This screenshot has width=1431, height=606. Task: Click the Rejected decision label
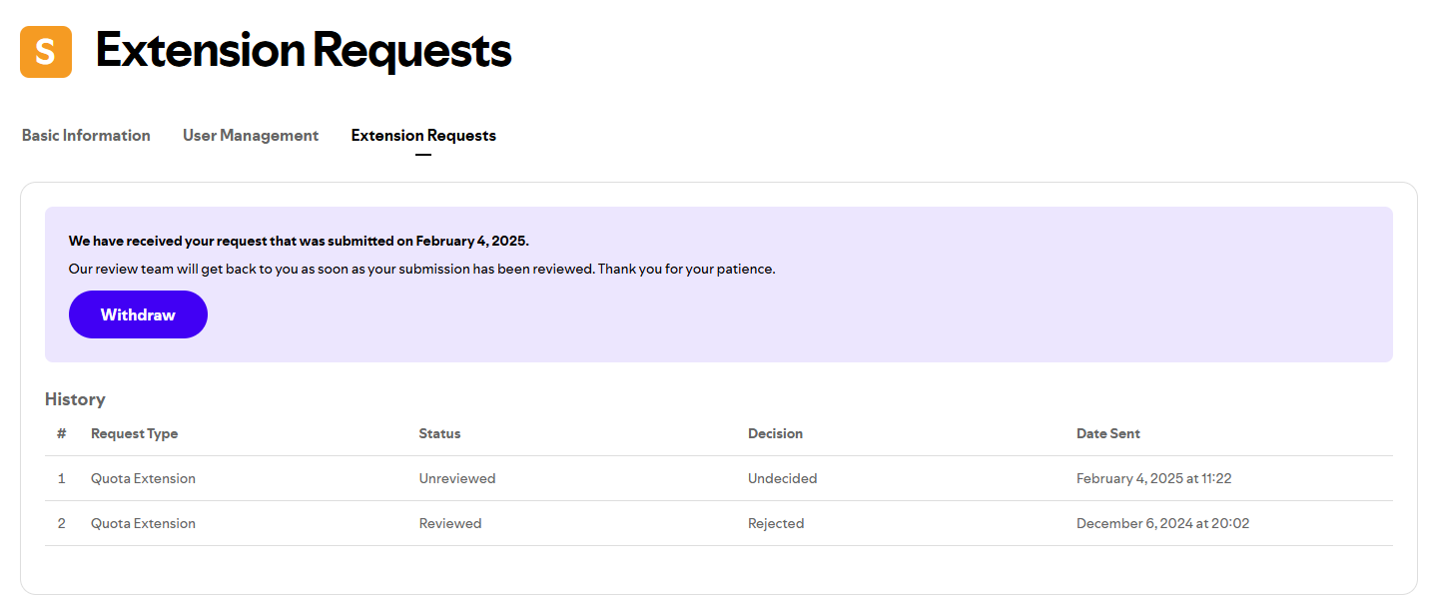pos(776,522)
